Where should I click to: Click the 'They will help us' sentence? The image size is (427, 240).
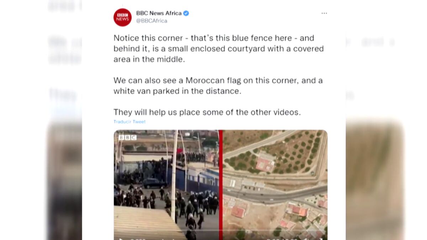pyautogui.click(x=207, y=112)
